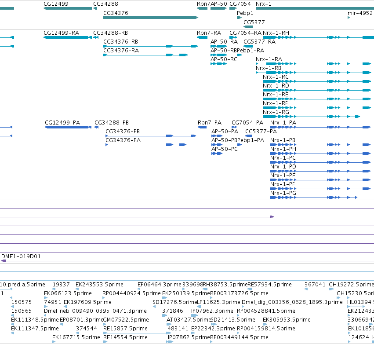Click transcript Nrx-1-RC
The height and width of the screenshot is (344, 374).
[276, 77]
